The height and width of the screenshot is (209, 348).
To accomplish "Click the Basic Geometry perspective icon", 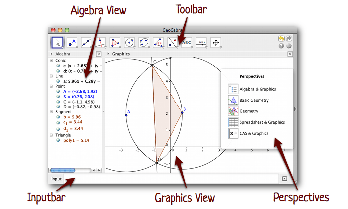I will coord(233,100).
